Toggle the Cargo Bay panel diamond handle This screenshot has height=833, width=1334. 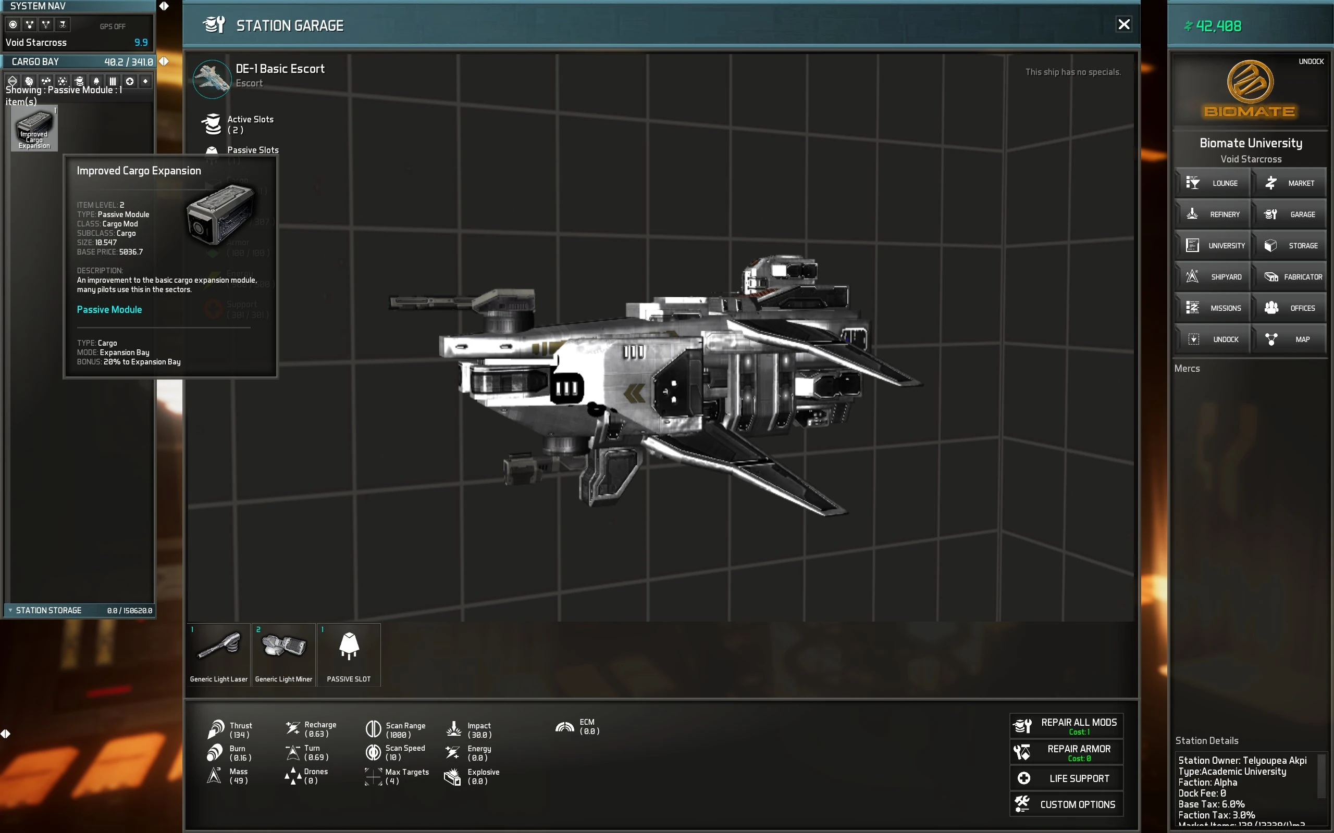click(x=164, y=61)
